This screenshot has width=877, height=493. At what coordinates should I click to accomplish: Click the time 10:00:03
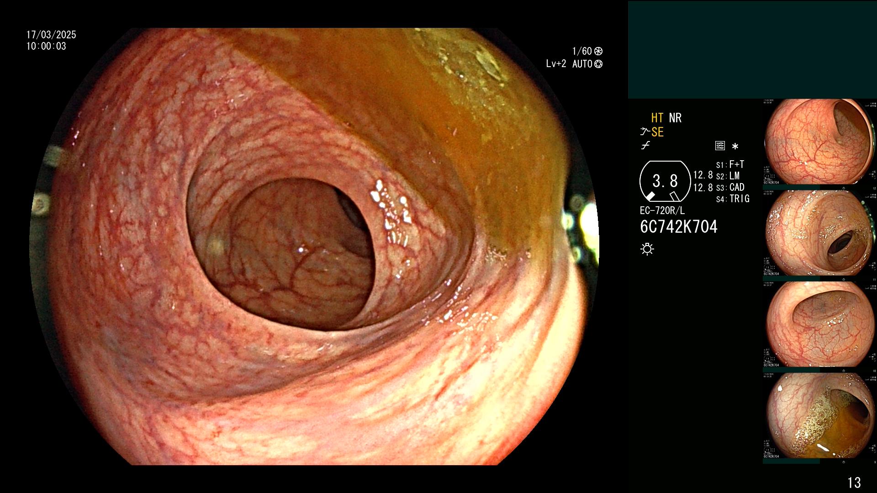click(x=46, y=46)
